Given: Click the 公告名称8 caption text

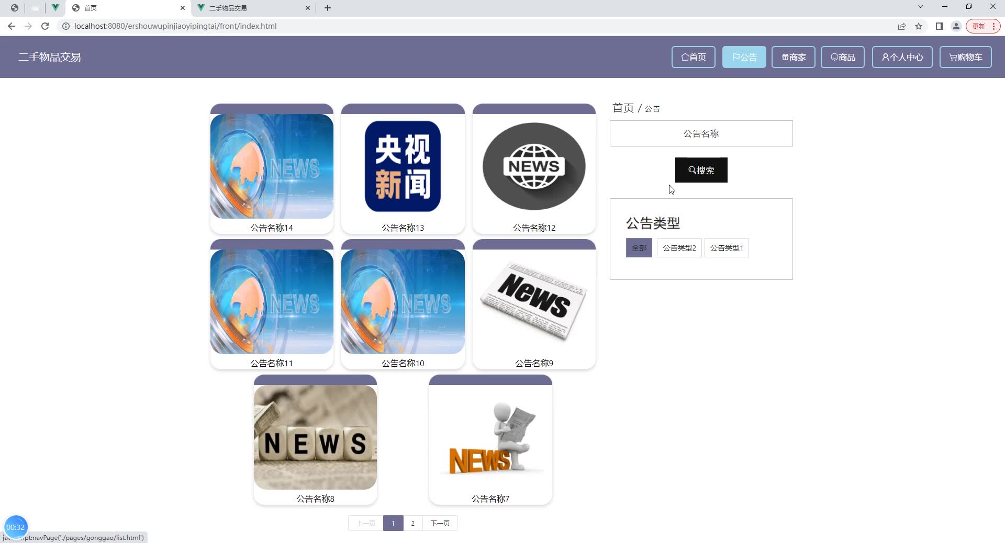Looking at the screenshot, I should click(x=315, y=499).
